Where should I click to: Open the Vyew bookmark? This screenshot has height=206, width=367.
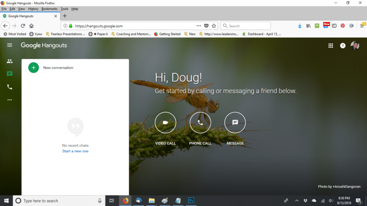[x=36, y=34]
